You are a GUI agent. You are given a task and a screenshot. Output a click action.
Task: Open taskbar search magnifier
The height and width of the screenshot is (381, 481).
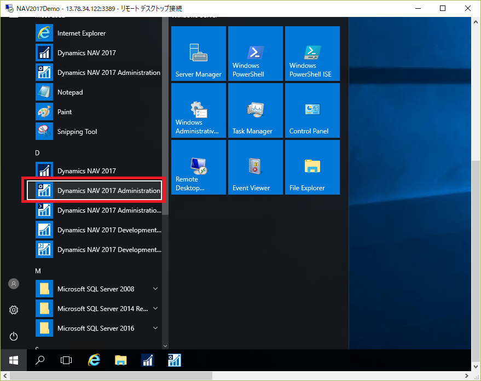tap(40, 360)
